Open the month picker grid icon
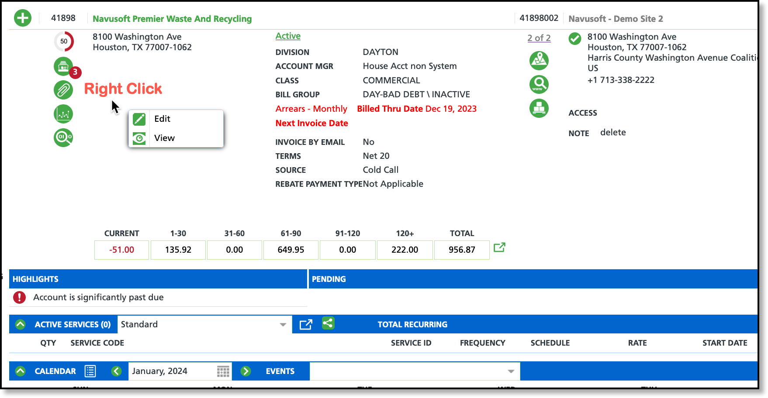The width and height of the screenshot is (768, 398). [223, 371]
